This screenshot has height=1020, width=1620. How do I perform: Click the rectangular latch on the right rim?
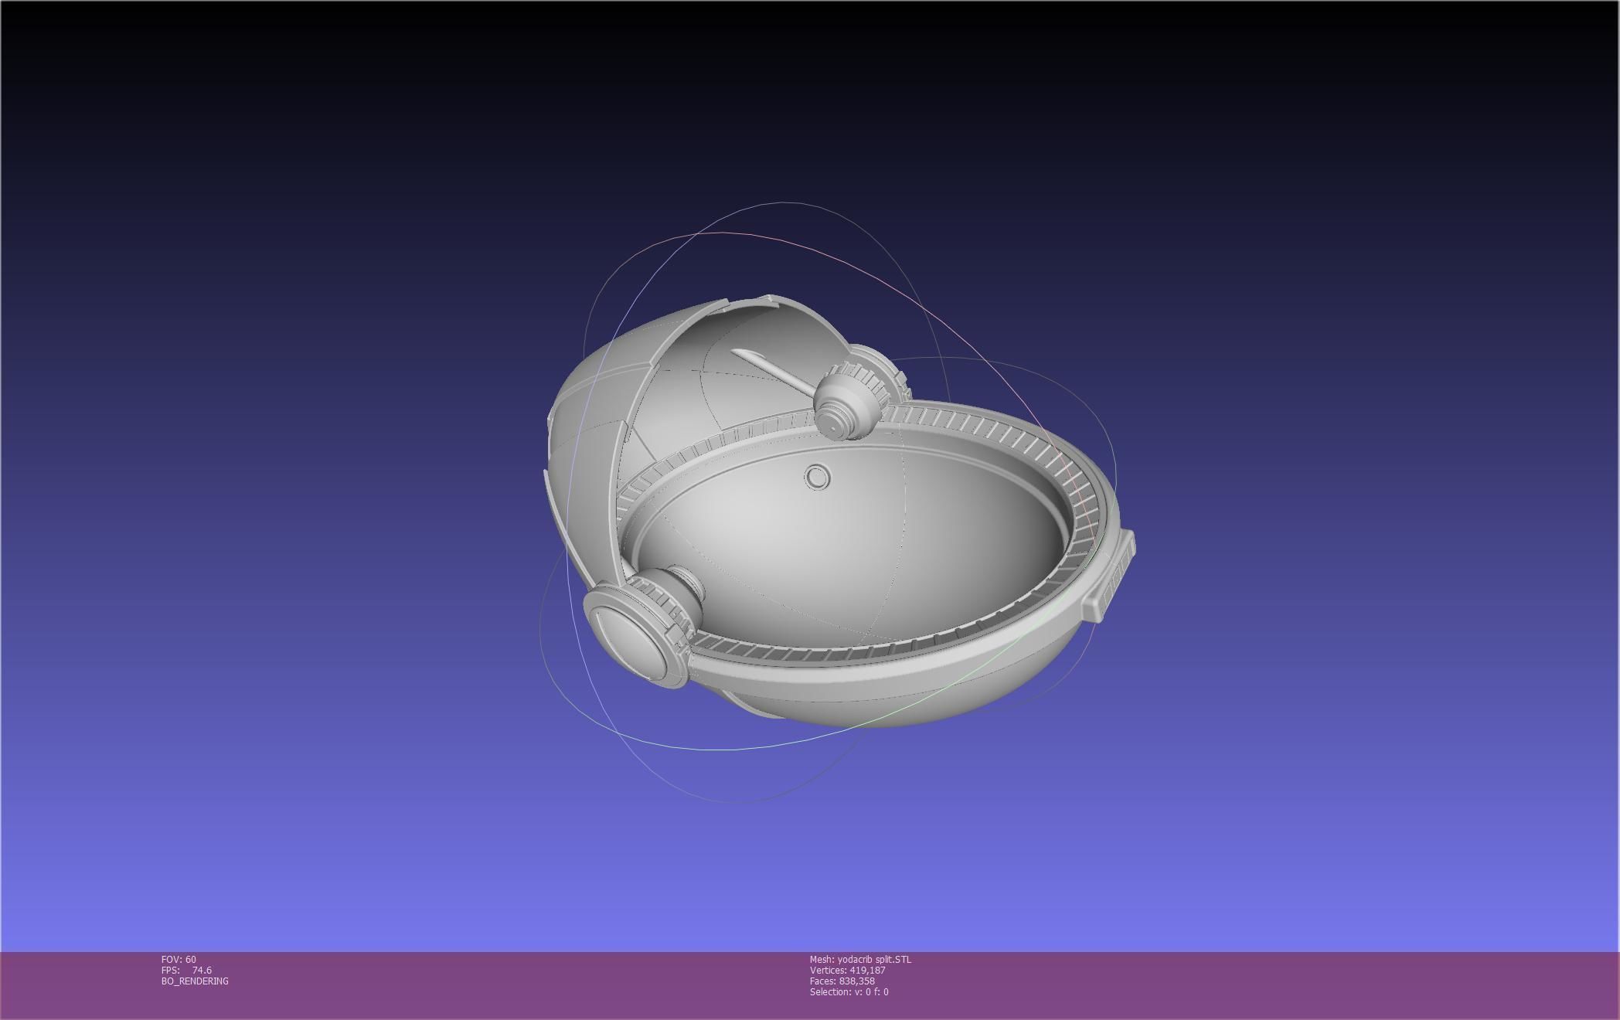click(1109, 576)
